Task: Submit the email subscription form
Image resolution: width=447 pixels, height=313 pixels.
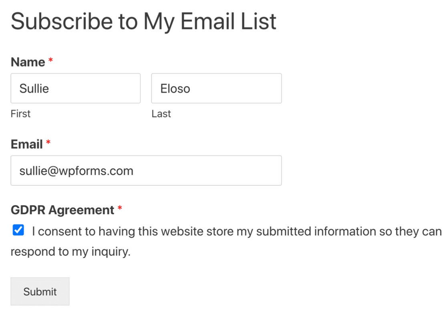Action: pyautogui.click(x=40, y=291)
